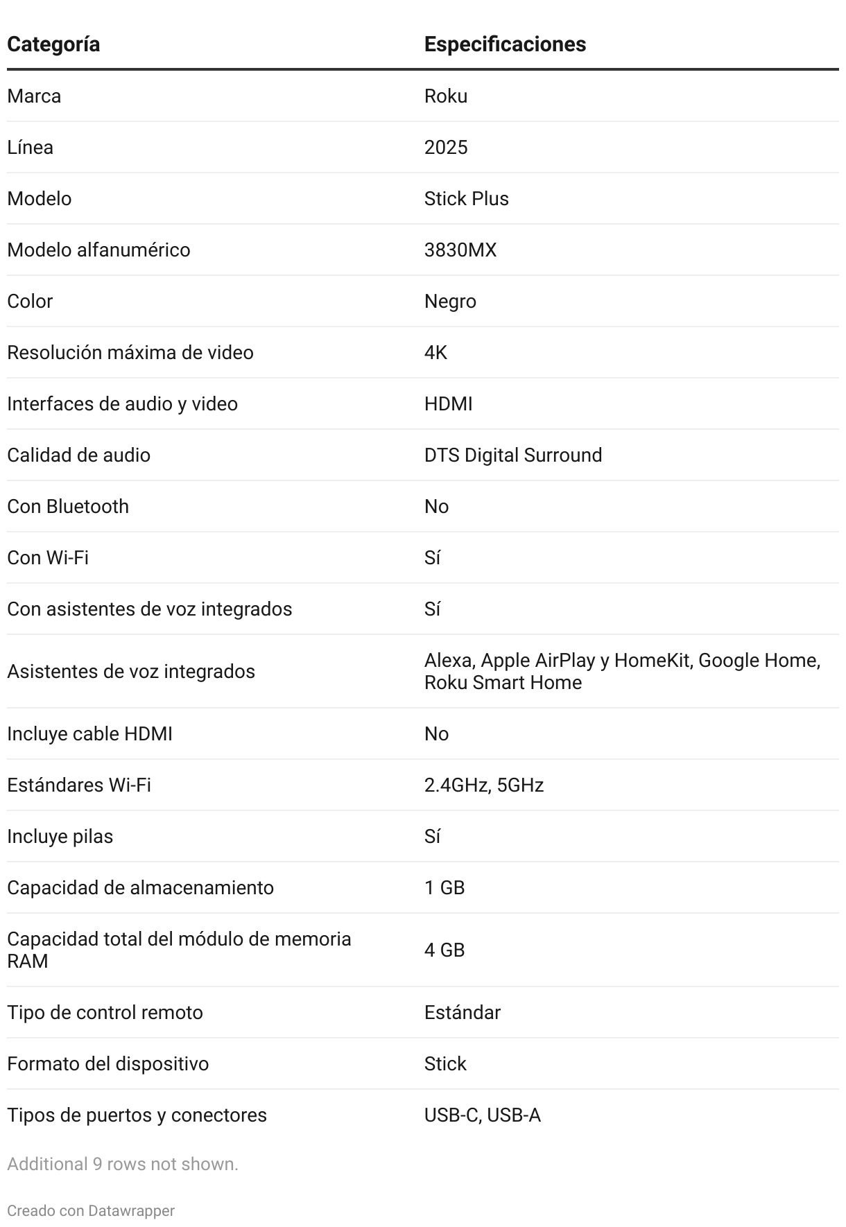The image size is (846, 1227).
Task: Select the Capacidad de almacenamiento label
Action: coord(141,887)
